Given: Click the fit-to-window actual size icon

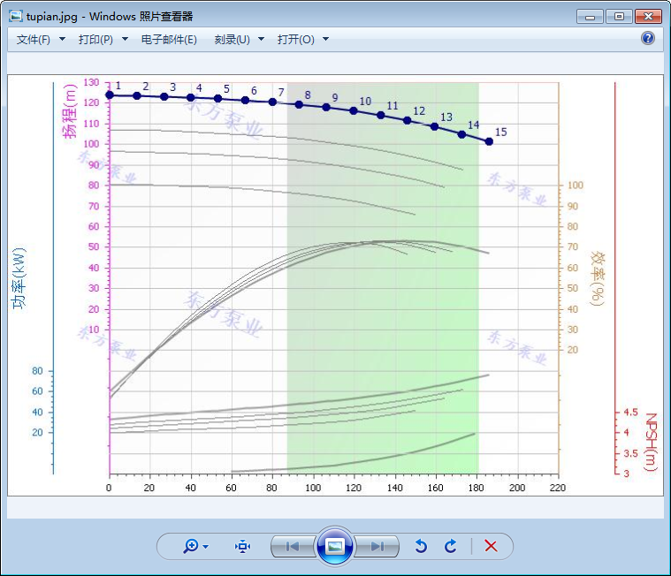Looking at the screenshot, I should (x=242, y=546).
